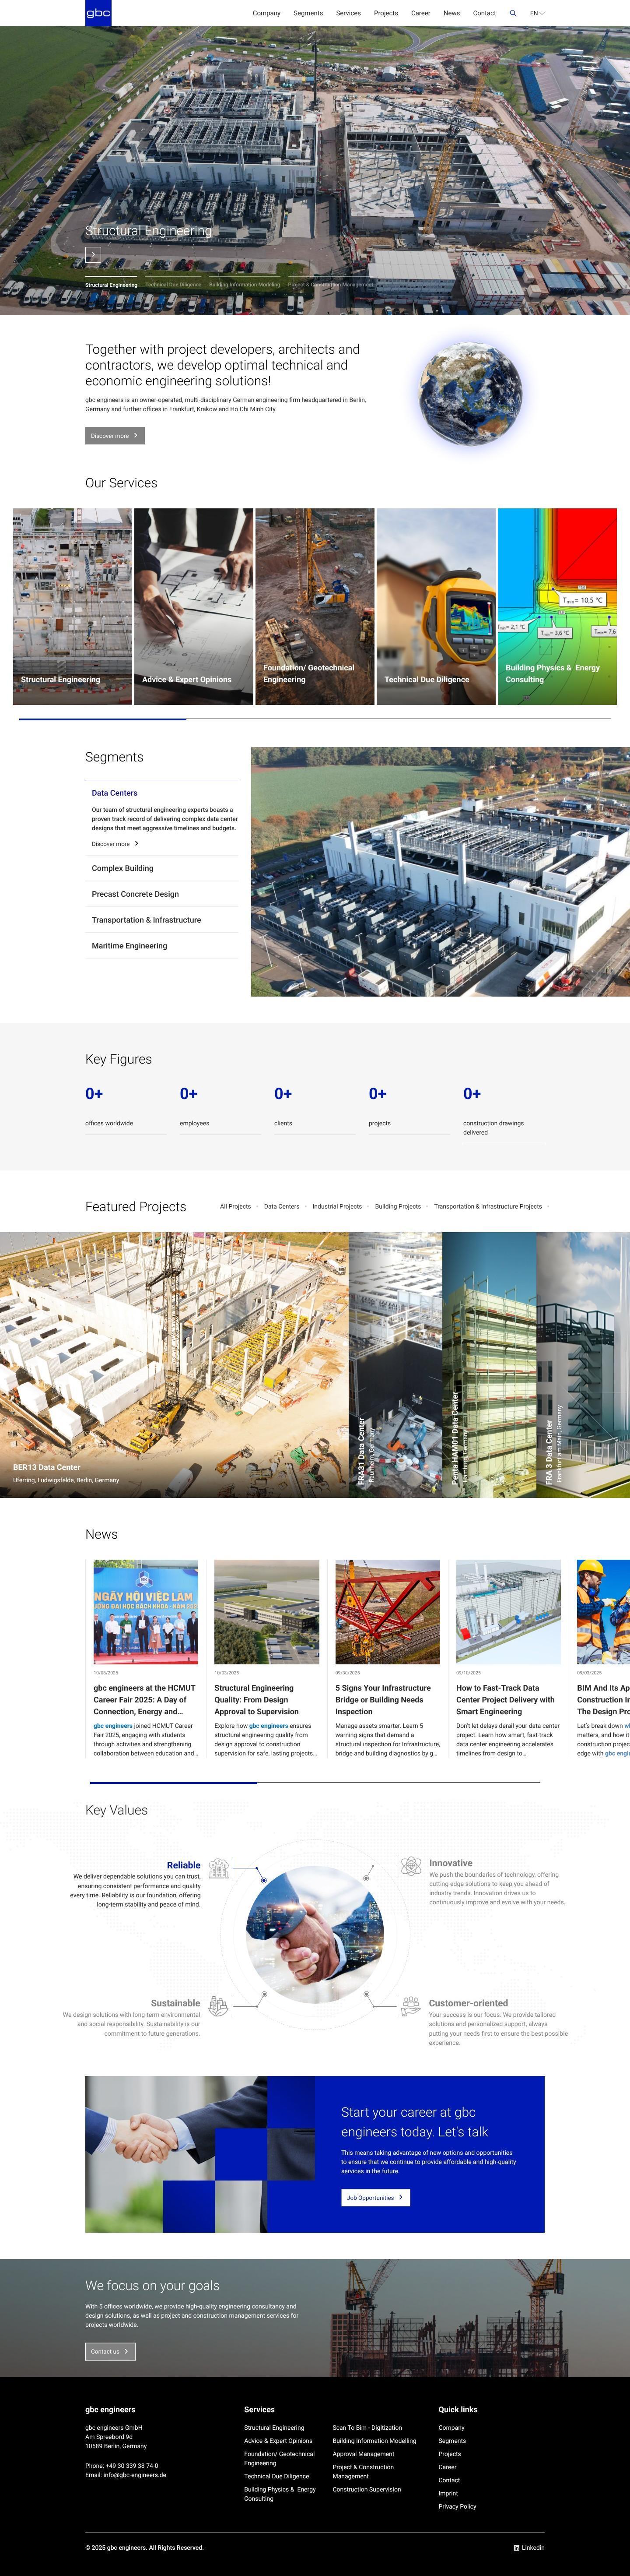
Task: Select the Data Centers project filter
Action: click(x=282, y=1206)
